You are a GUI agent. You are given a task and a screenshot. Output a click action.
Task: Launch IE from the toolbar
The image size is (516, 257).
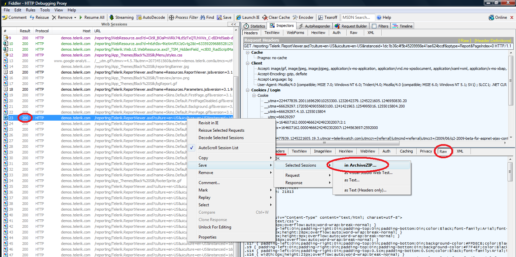[248, 17]
